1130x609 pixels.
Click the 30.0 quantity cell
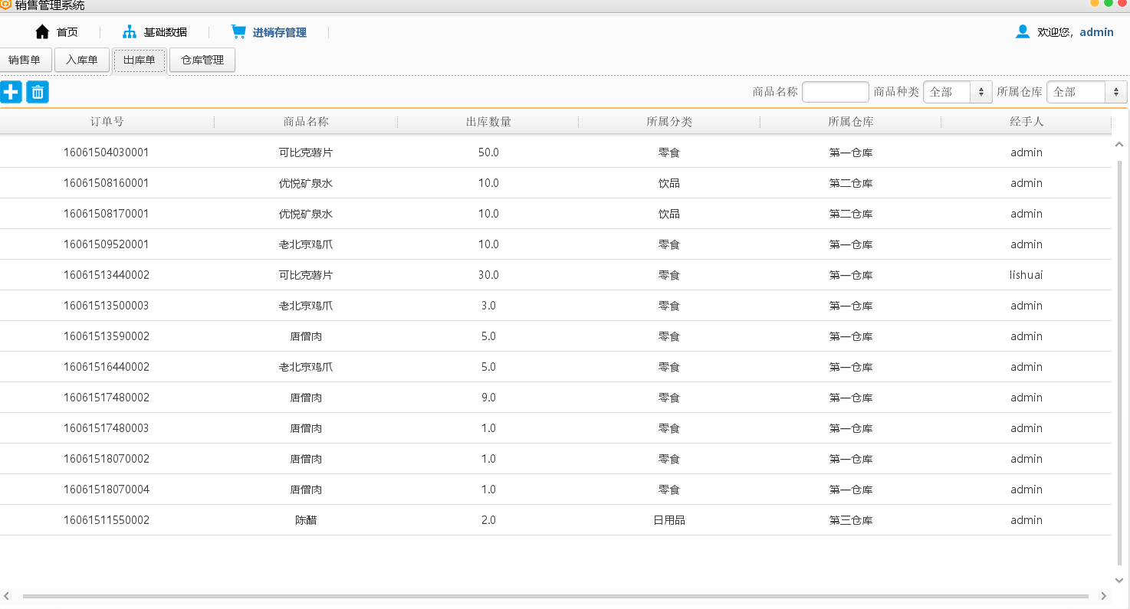coord(488,275)
